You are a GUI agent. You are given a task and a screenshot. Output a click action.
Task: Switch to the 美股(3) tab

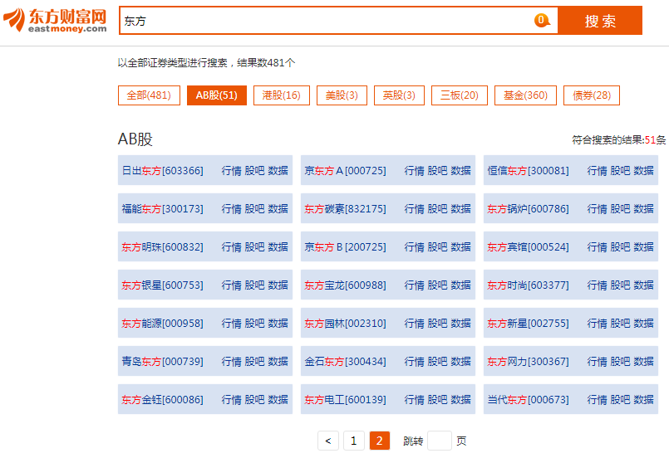tap(342, 95)
